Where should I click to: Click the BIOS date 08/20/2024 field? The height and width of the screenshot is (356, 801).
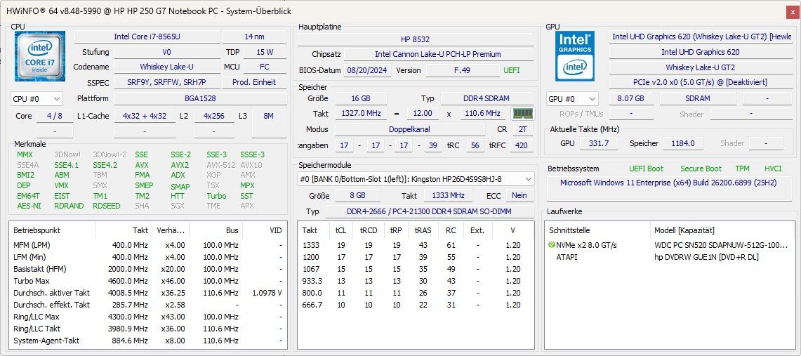tap(367, 70)
